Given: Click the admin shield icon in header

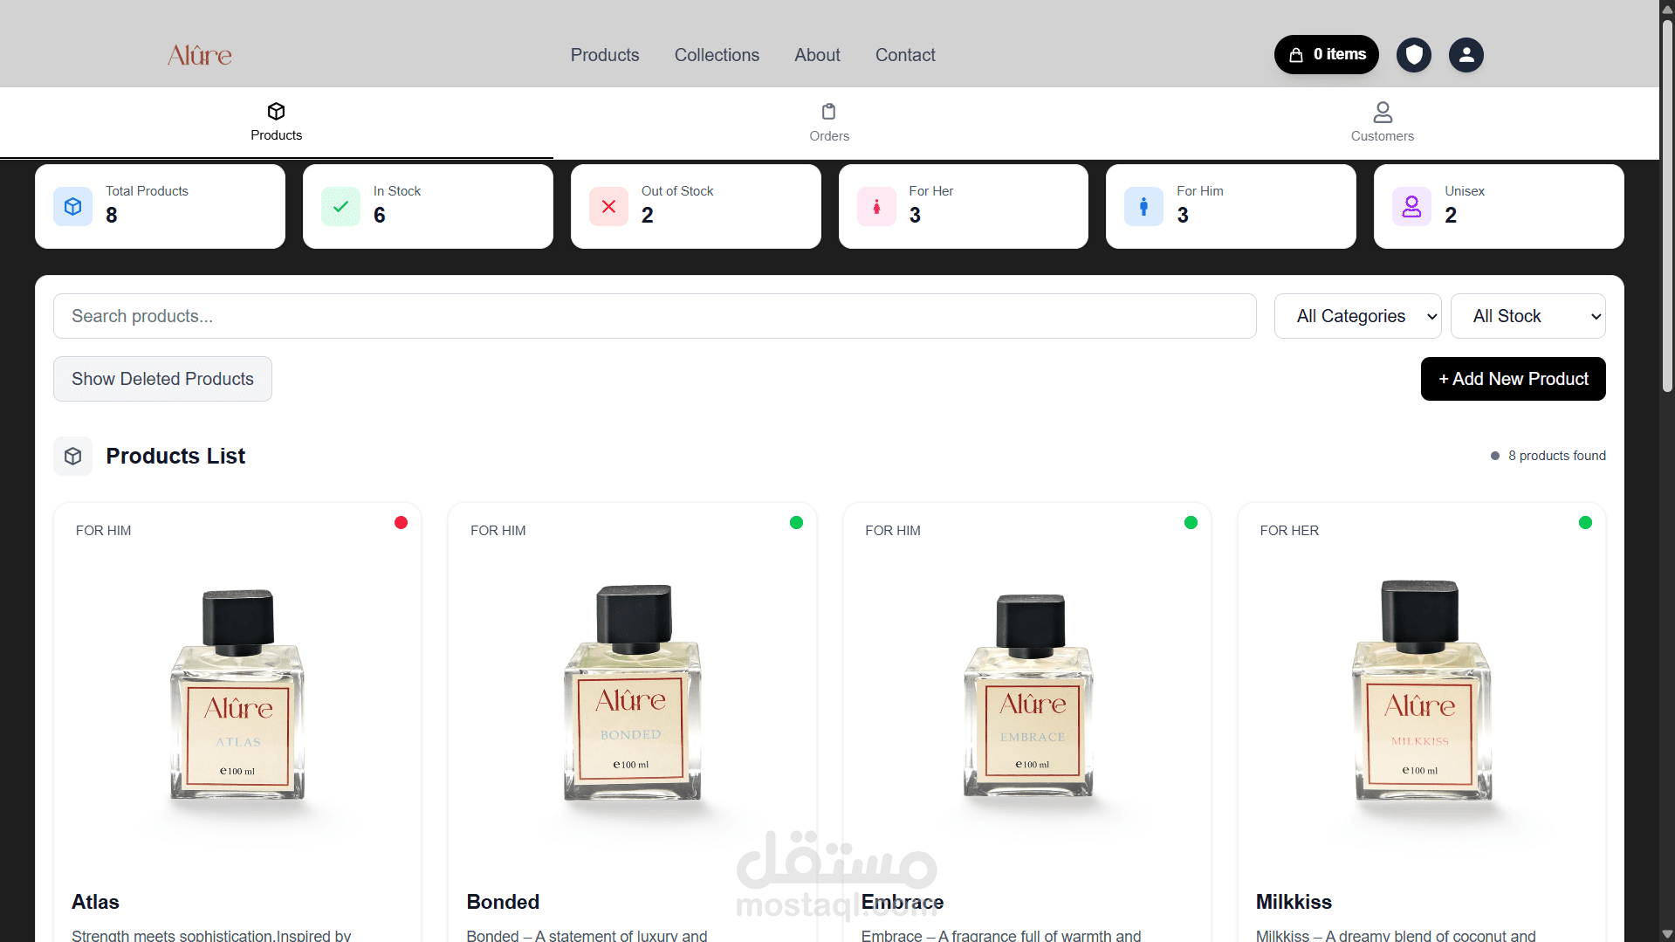Looking at the screenshot, I should [1413, 55].
